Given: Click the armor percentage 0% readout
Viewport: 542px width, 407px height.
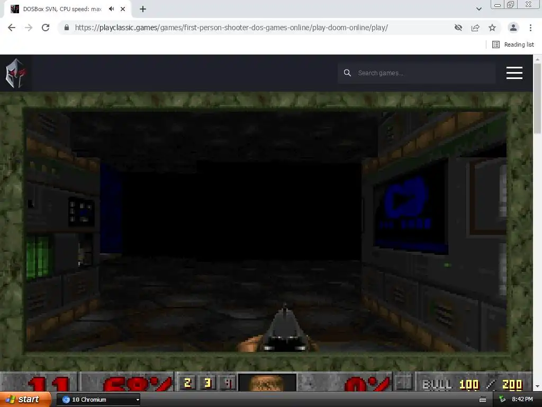Looking at the screenshot, I should tap(367, 384).
